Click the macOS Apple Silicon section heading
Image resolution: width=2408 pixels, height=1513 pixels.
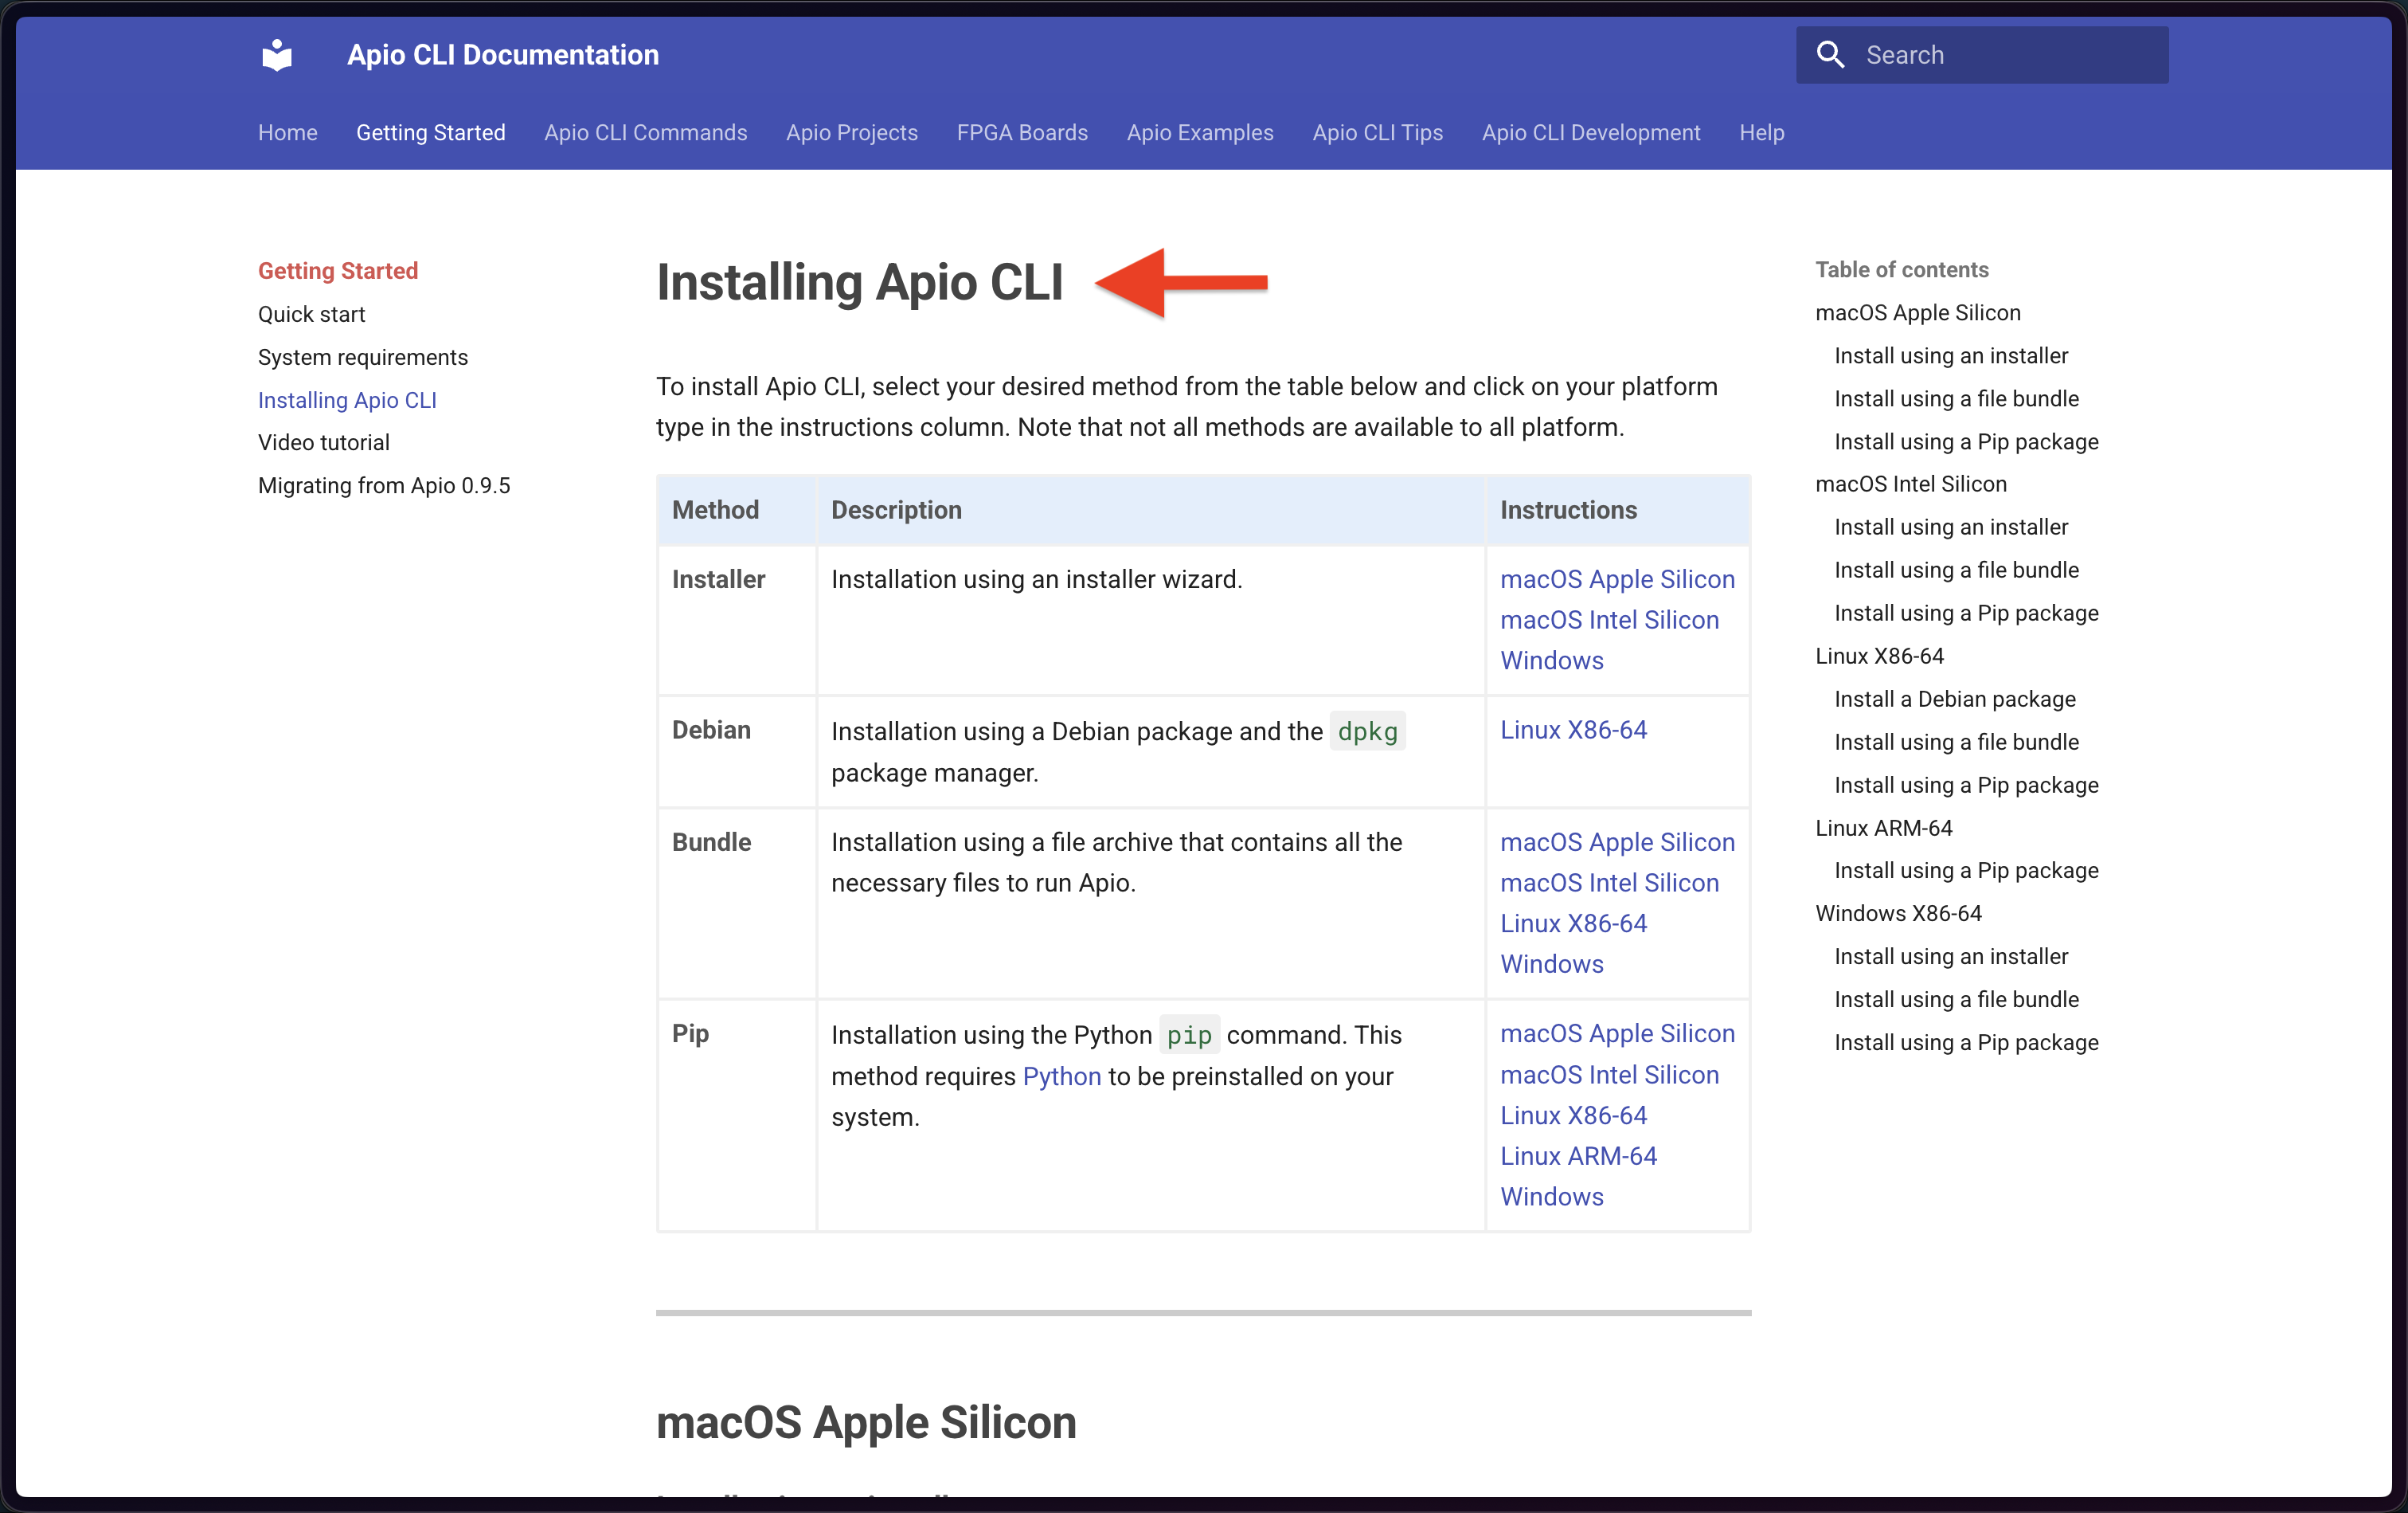click(866, 1422)
